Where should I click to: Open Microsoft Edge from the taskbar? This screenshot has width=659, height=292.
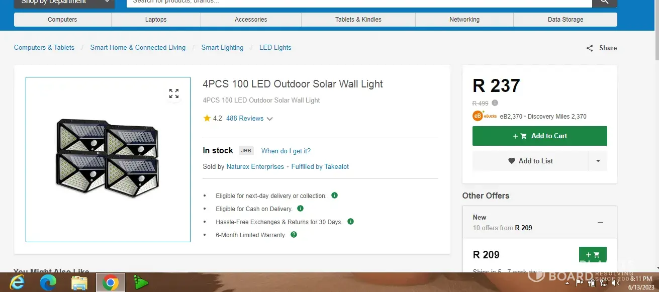click(48, 283)
